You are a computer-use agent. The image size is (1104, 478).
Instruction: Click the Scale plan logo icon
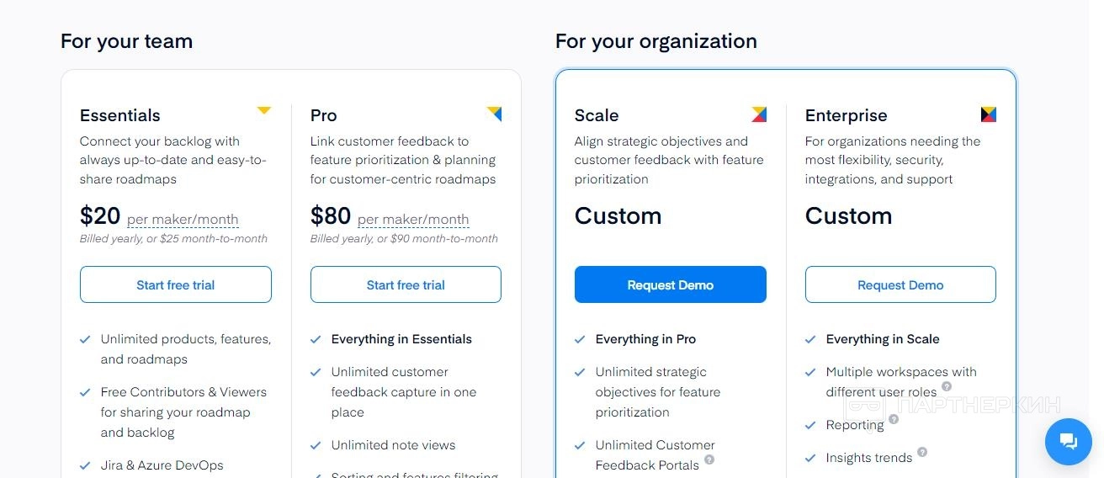758,114
